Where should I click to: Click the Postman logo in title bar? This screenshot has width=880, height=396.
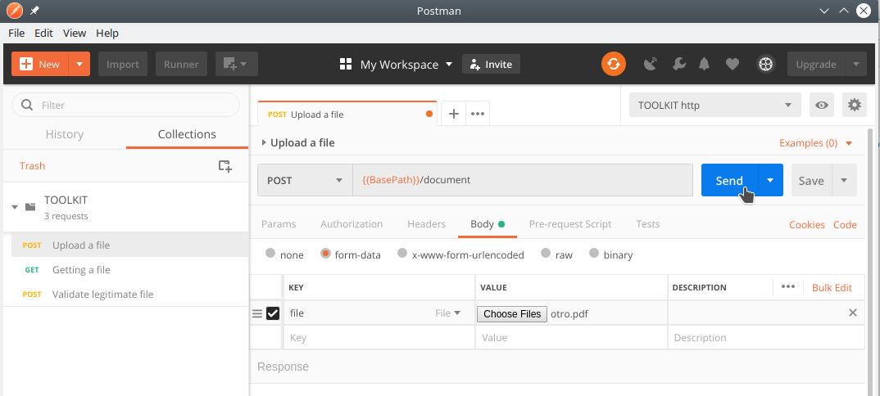(x=15, y=11)
